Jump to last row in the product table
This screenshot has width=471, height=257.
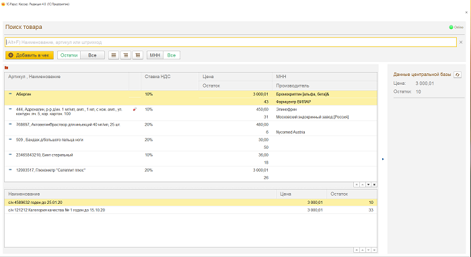tap(374, 184)
